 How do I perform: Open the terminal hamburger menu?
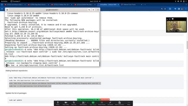click(93, 10)
